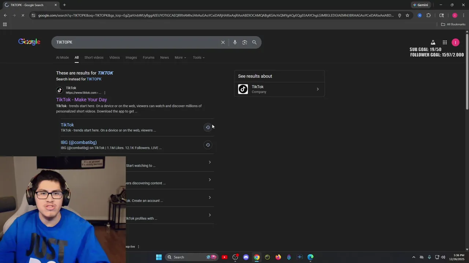The height and width of the screenshot is (263, 469).
Task: Open Chrome profile avatar in the toolbar
Action: click(x=455, y=15)
